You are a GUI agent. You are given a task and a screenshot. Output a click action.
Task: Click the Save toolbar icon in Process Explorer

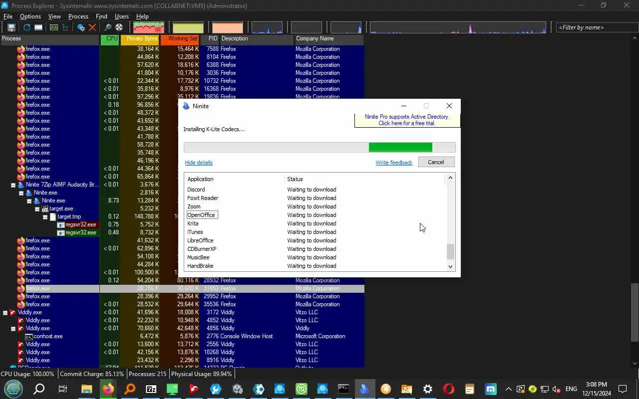tap(11, 27)
